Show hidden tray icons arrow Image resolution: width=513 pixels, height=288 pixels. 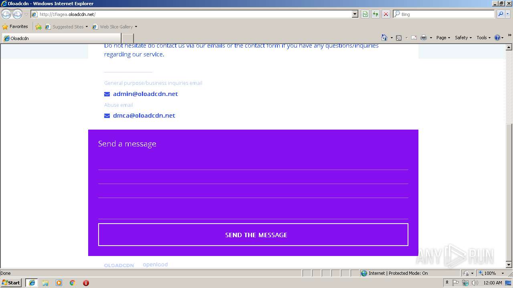click(x=447, y=283)
